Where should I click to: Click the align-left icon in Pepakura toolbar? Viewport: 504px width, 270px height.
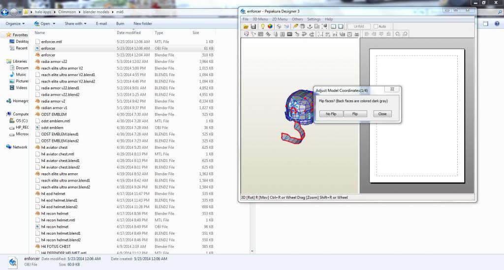tap(366, 34)
